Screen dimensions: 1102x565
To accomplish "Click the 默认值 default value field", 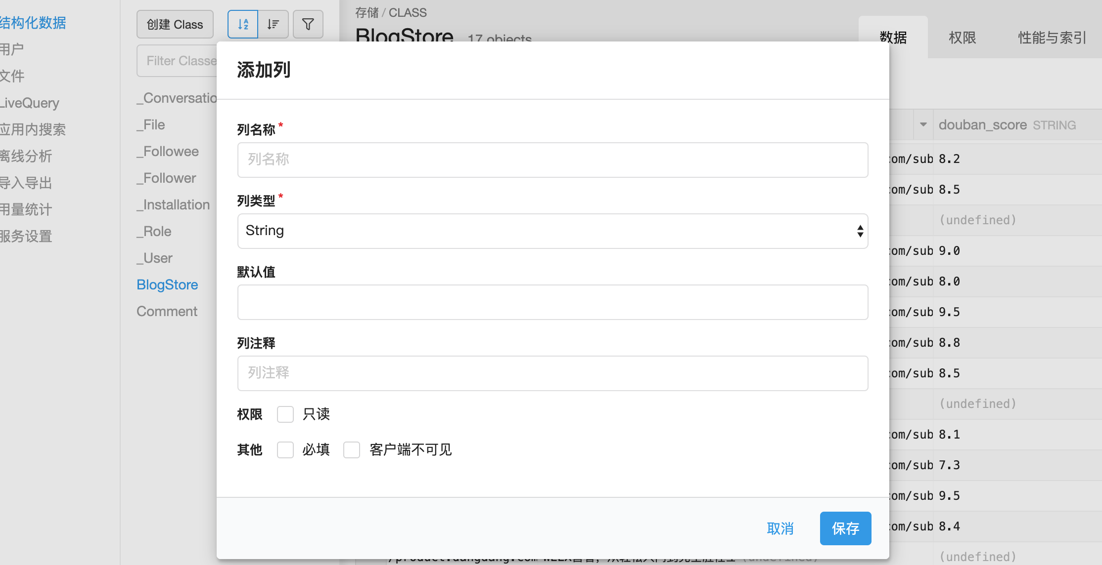I will click(x=552, y=302).
